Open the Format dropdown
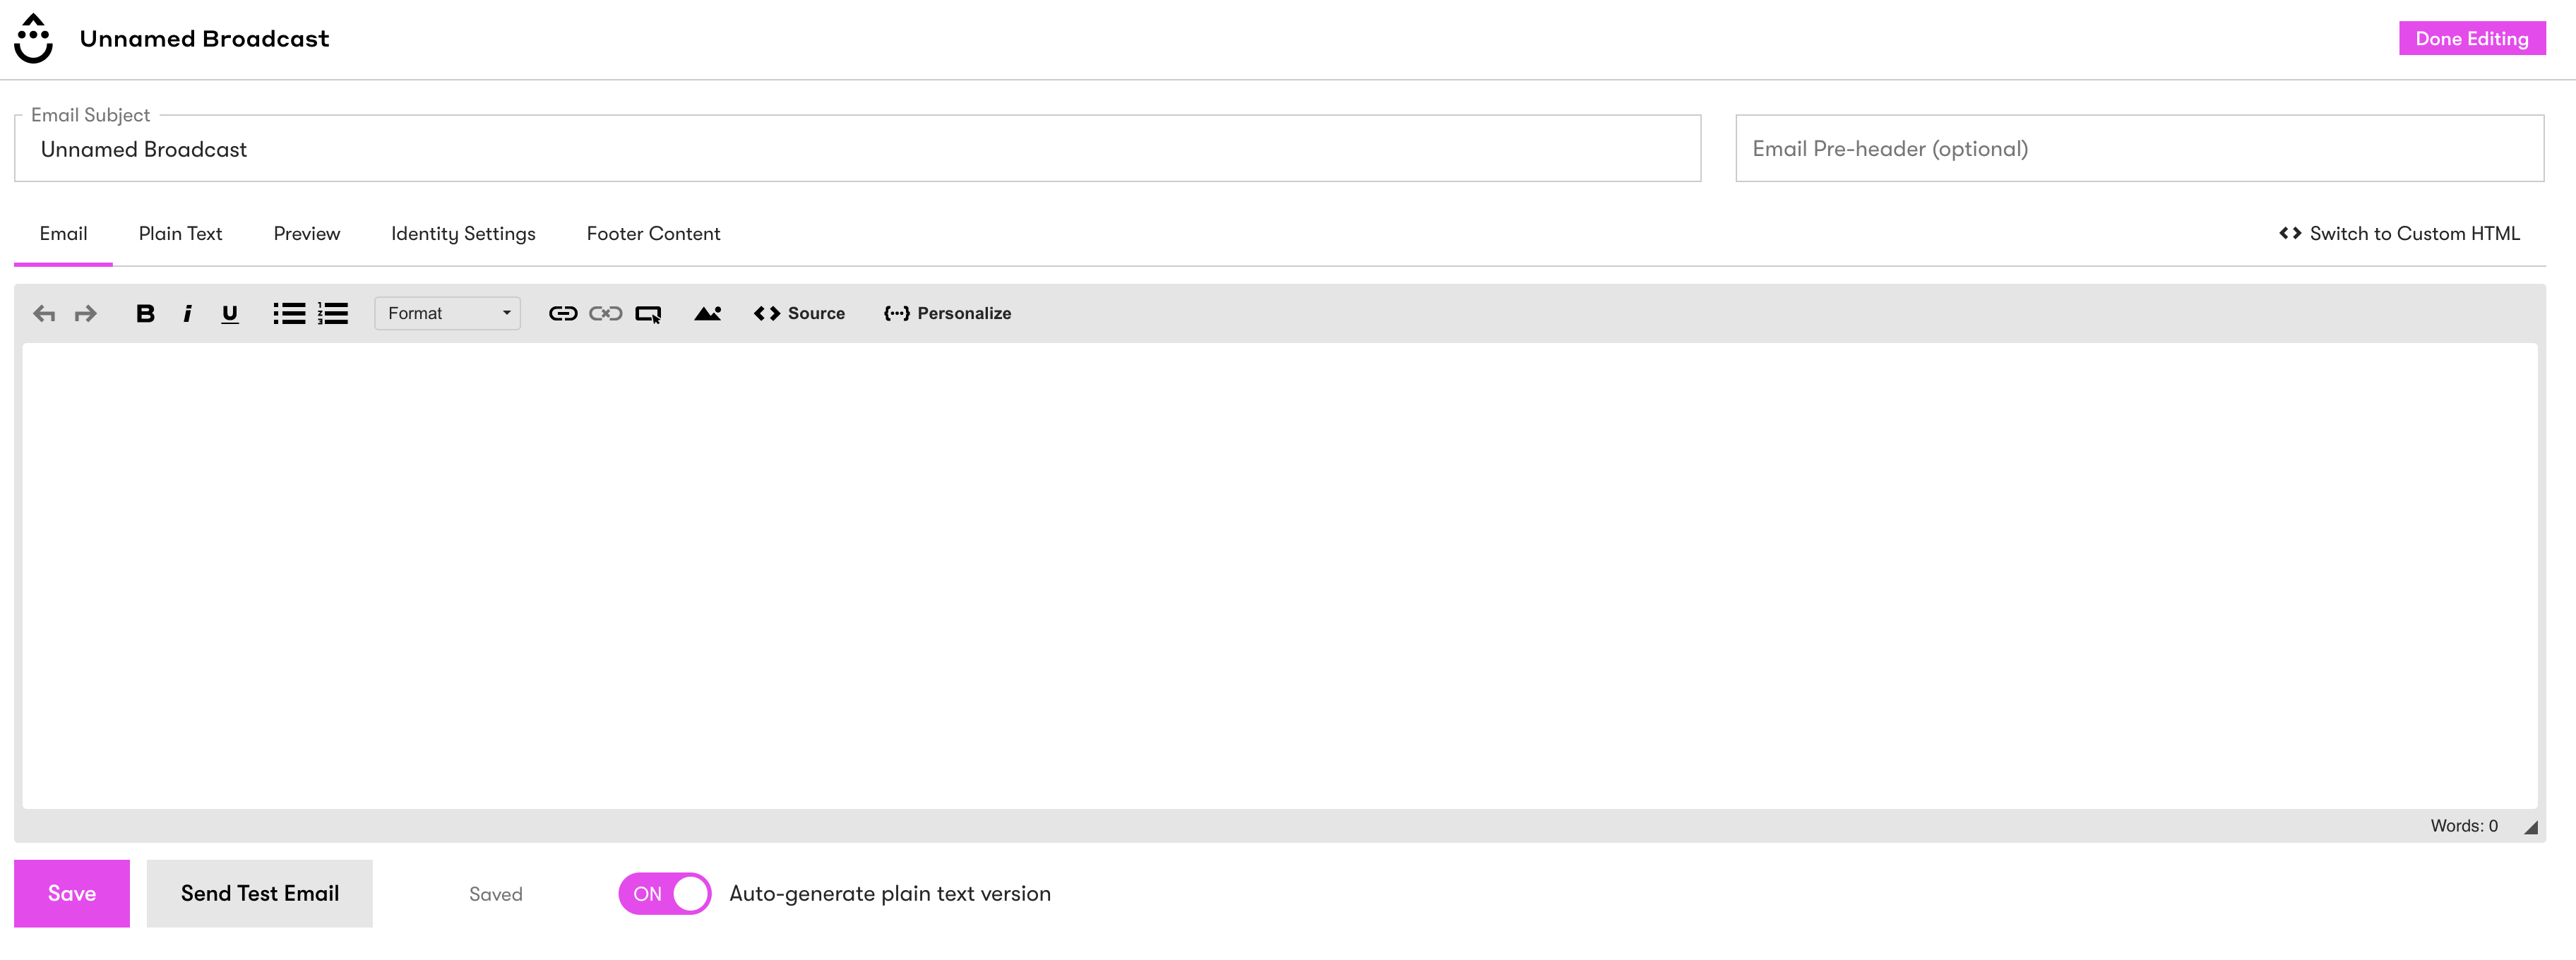The width and height of the screenshot is (2576, 960). (447, 314)
